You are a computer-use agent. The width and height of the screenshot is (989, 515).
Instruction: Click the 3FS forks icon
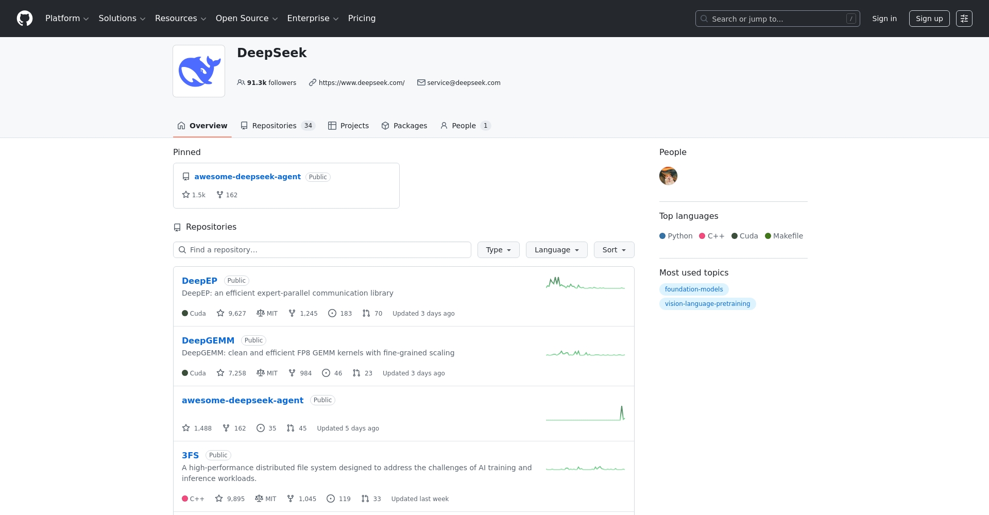pos(291,499)
